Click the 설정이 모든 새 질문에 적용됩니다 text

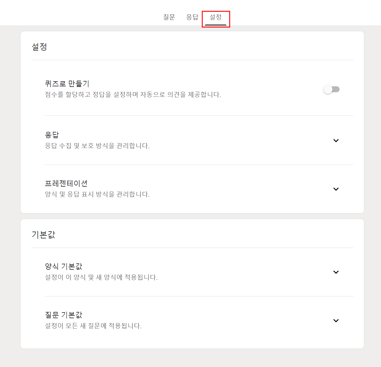pos(93,326)
